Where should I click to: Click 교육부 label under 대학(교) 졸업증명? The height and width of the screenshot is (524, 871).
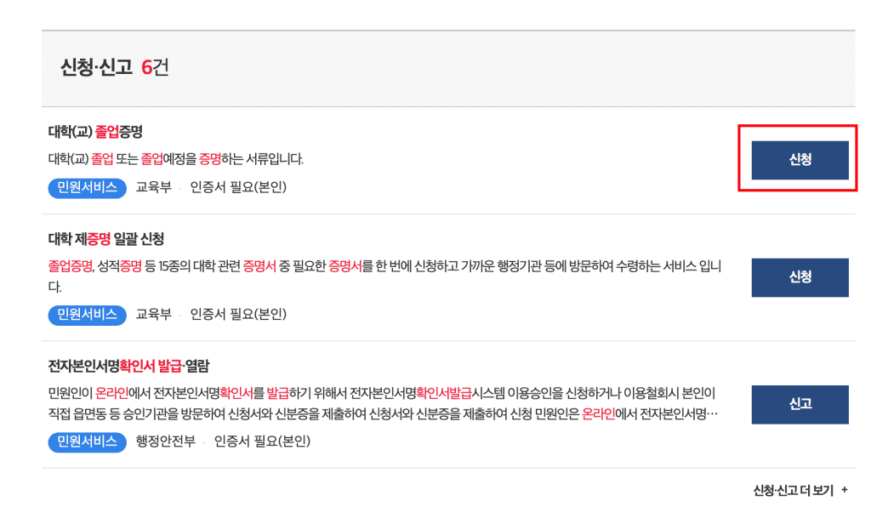(x=153, y=187)
